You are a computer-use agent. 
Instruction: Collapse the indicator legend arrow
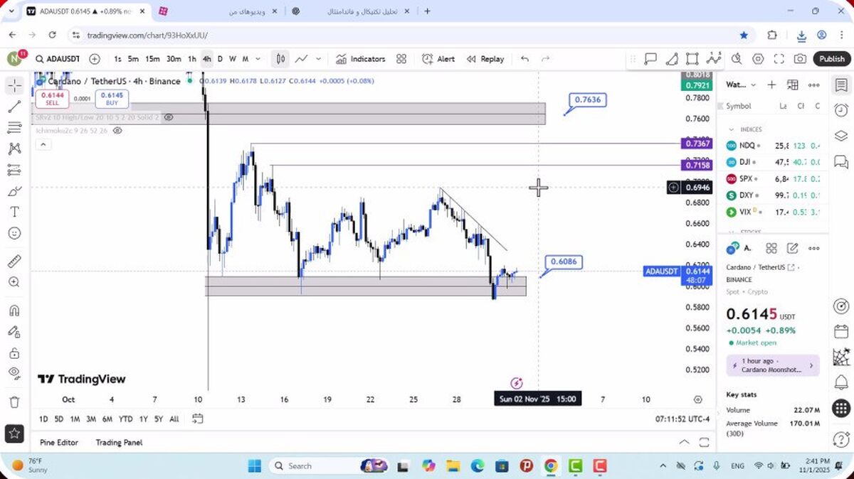coord(43,145)
